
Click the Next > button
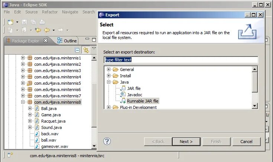[186, 142]
